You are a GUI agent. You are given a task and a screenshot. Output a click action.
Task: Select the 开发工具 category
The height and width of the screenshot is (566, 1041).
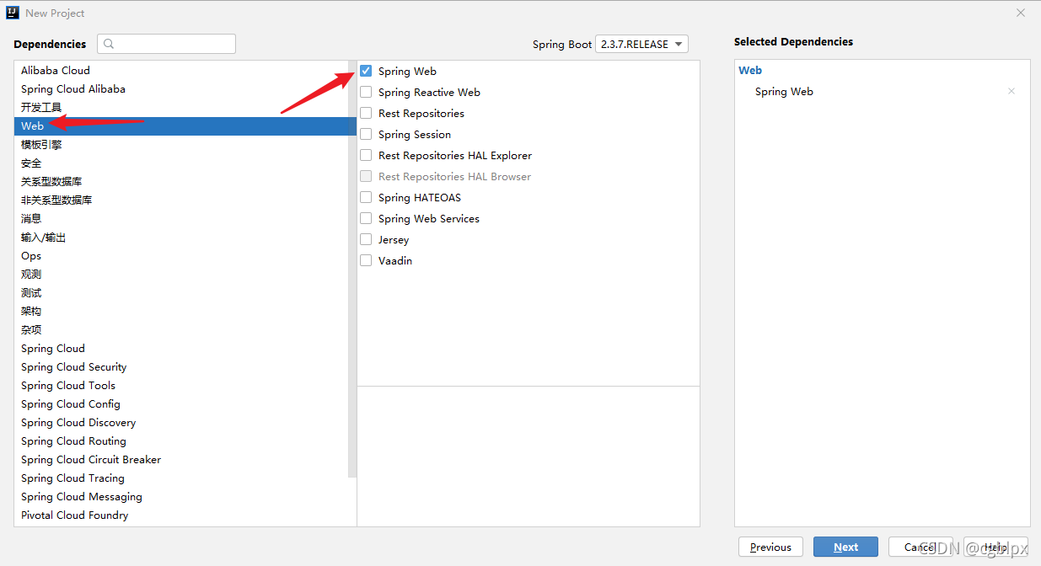tap(181, 108)
